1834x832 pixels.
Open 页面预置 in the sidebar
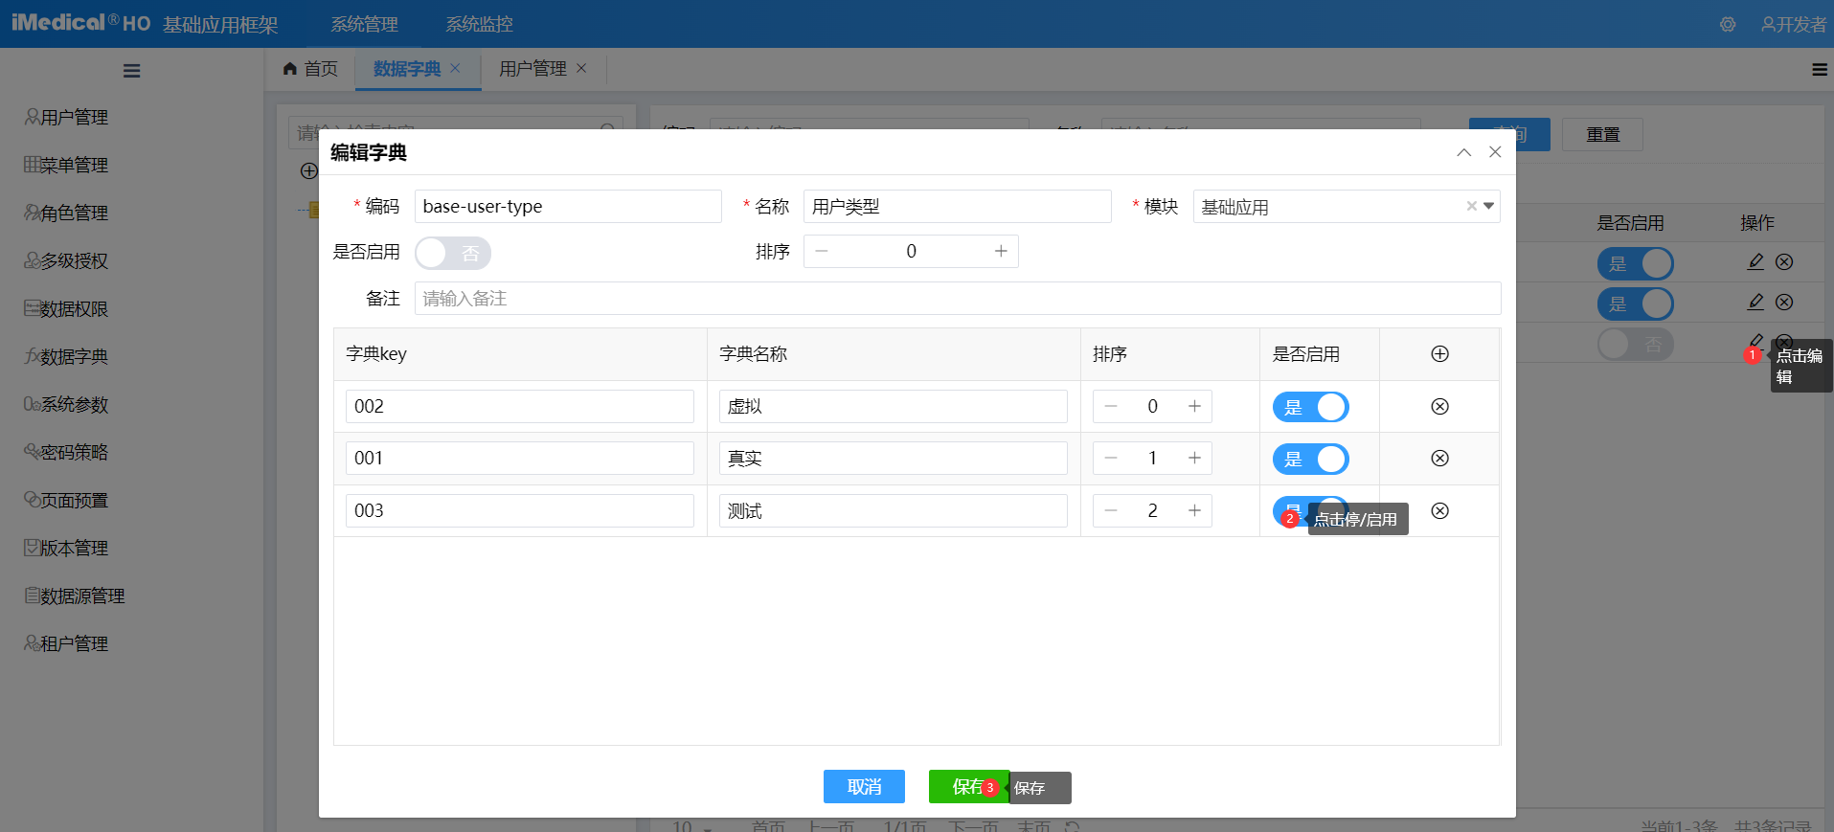66,500
